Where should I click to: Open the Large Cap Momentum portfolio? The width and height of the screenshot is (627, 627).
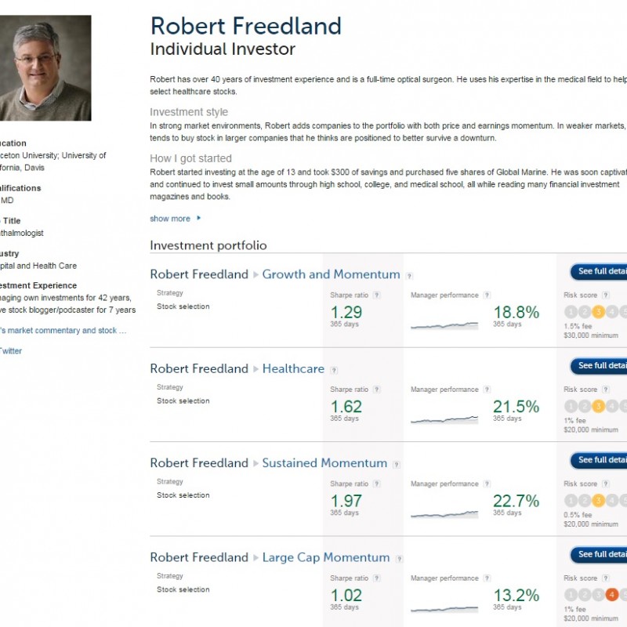[325, 557]
